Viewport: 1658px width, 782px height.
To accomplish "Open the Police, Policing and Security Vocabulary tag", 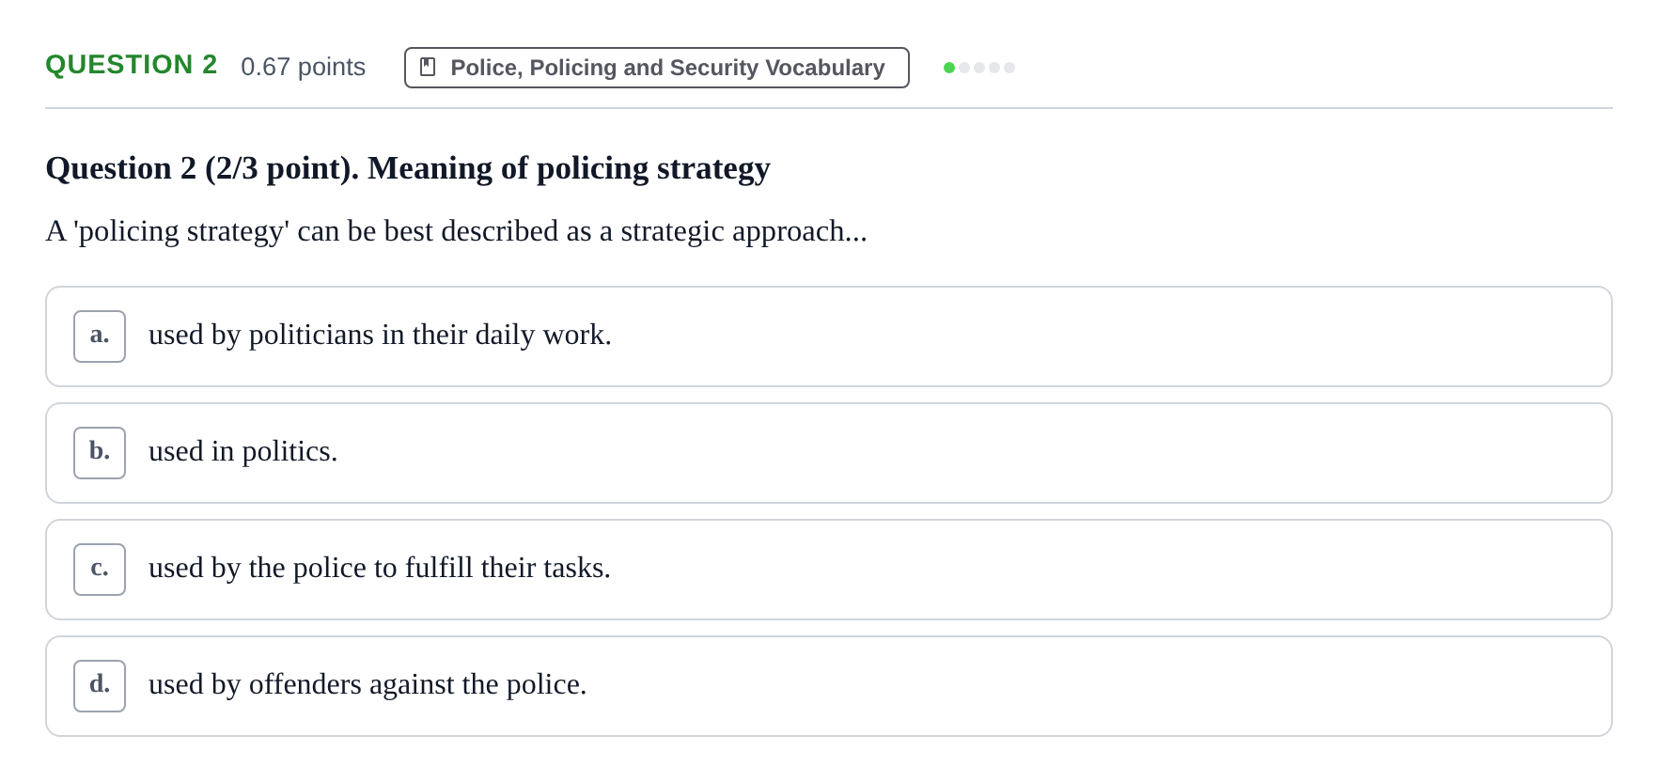I will click(x=656, y=68).
